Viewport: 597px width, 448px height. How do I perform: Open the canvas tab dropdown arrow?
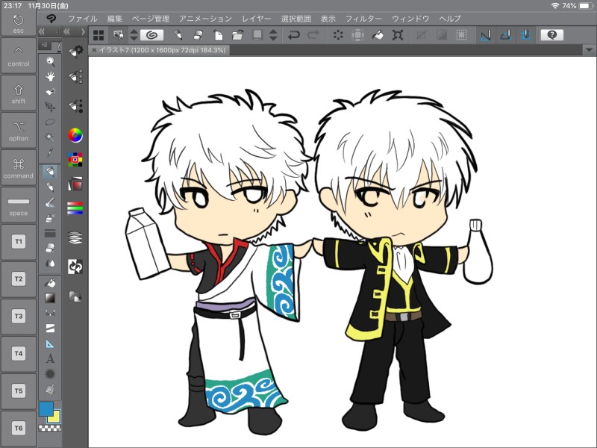point(589,50)
